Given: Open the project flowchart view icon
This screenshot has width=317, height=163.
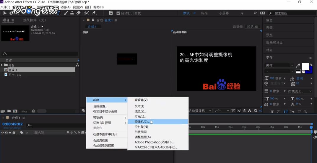Looking at the screenshot, I should point(77,65).
